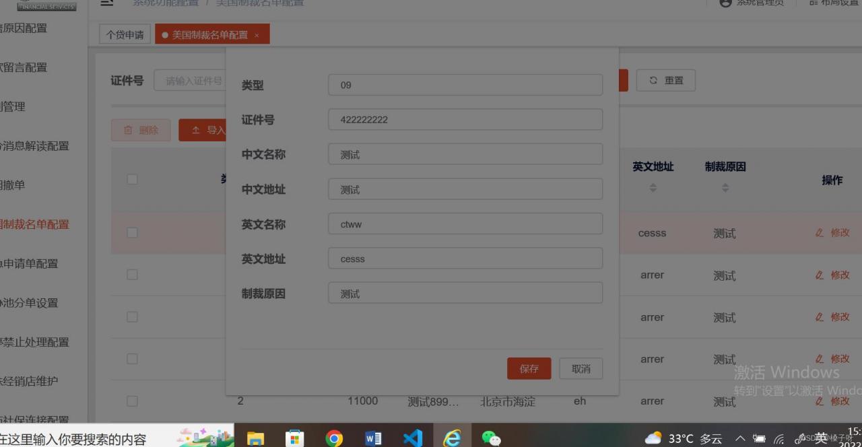Screen dimensions: 862x447
Task: Click the 类型 input field
Action: (465, 85)
